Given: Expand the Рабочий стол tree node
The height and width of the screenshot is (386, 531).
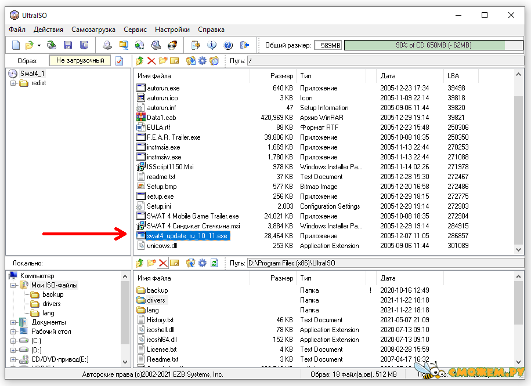Looking at the screenshot, I should [x=13, y=332].
